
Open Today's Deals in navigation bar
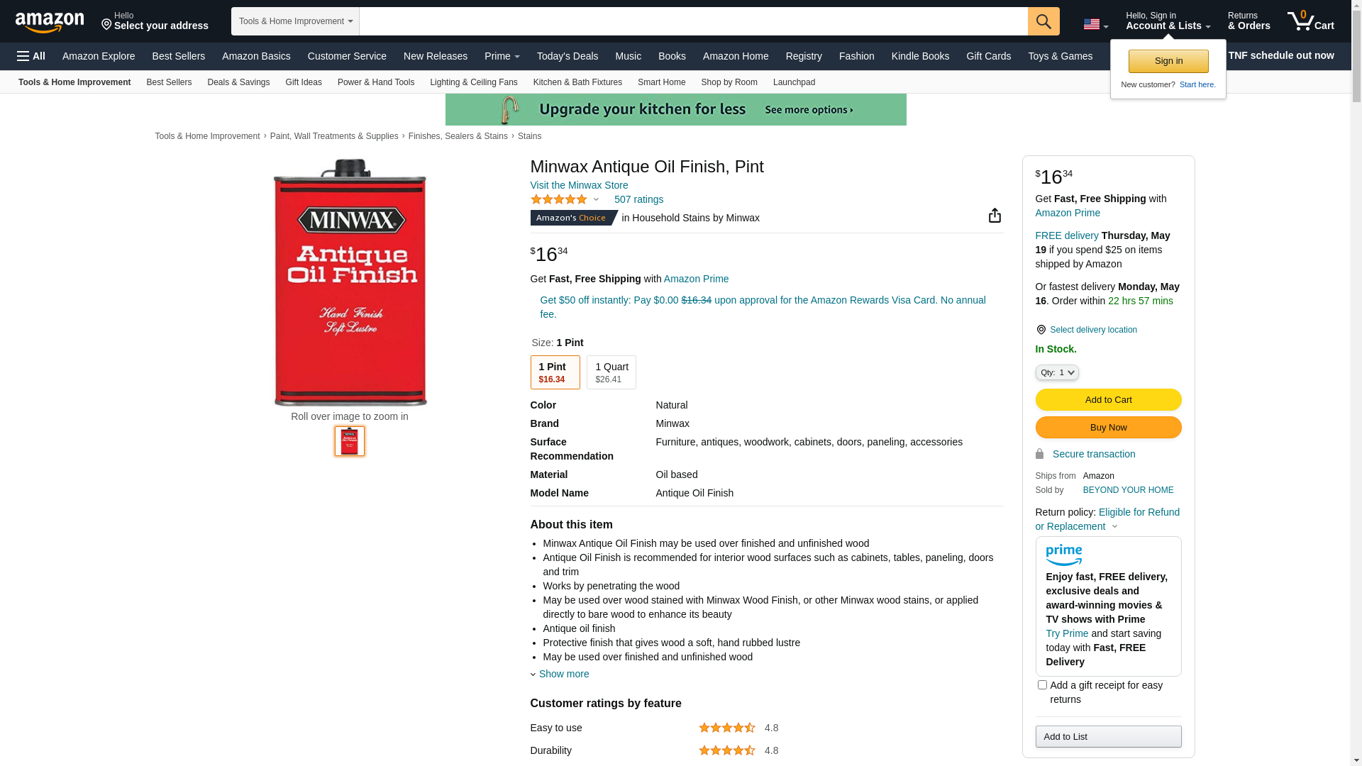pyautogui.click(x=567, y=56)
